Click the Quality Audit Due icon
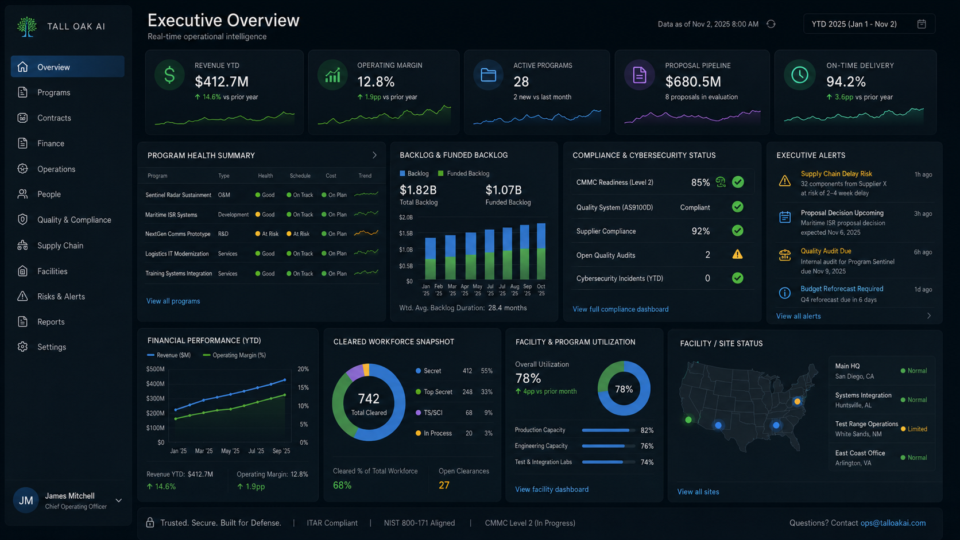Screen dimensions: 960x540 coord(785,255)
